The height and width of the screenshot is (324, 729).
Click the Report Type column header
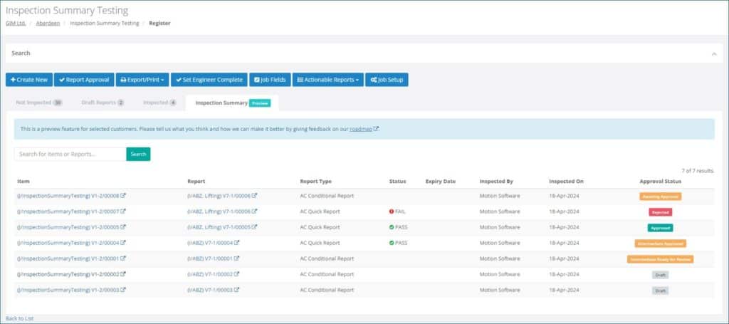click(x=315, y=182)
